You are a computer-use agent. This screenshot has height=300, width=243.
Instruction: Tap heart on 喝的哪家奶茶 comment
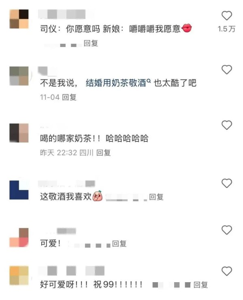click(x=226, y=125)
